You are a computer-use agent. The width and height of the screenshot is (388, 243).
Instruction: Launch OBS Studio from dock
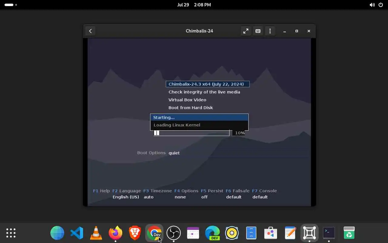click(174, 233)
